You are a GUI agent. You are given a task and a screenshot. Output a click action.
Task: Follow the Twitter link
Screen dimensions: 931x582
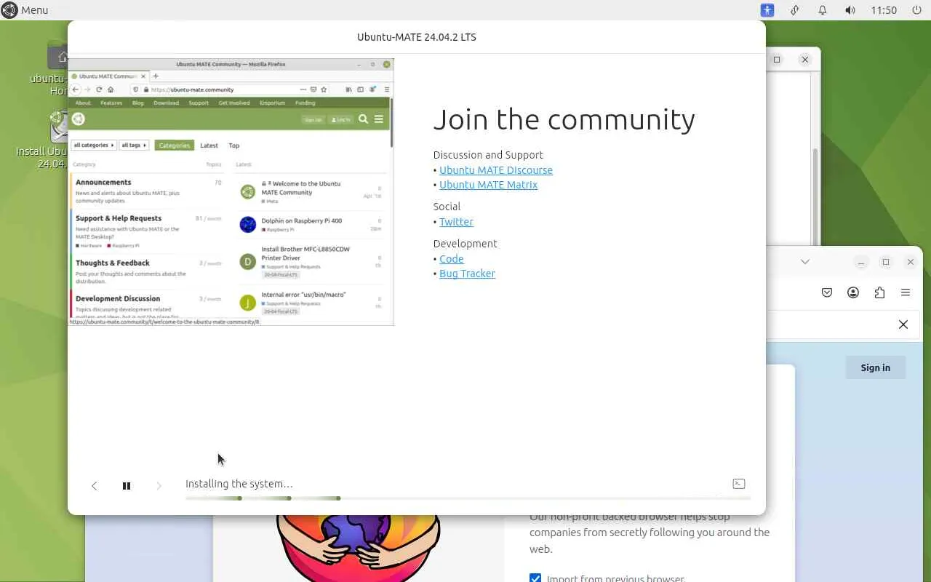point(456,222)
